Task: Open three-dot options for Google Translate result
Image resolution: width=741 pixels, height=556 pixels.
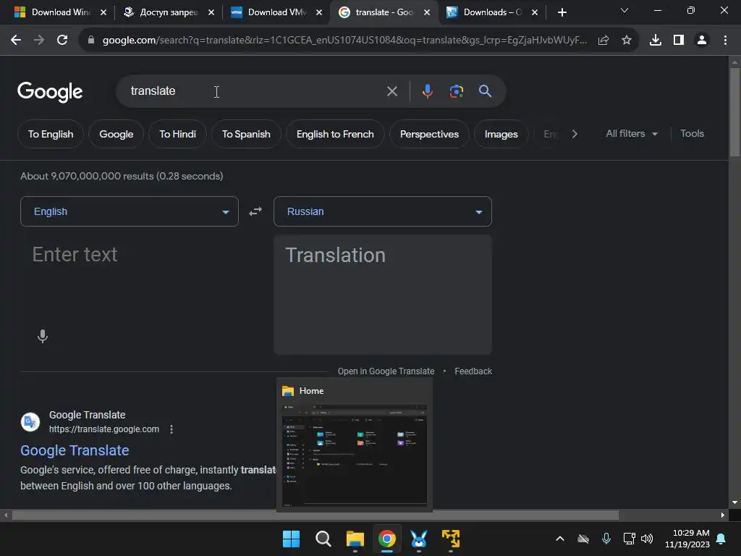Action: pyautogui.click(x=171, y=429)
